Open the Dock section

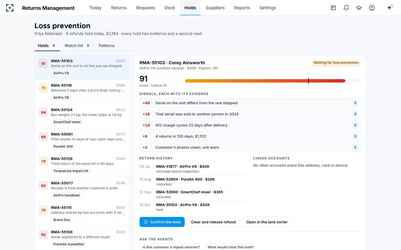tap(170, 8)
